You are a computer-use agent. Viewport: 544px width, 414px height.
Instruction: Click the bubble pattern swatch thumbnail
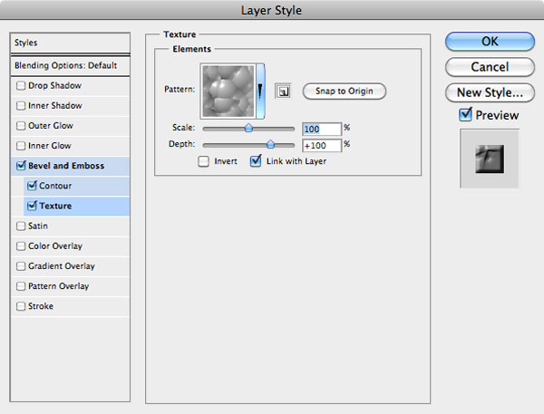pyautogui.click(x=230, y=91)
